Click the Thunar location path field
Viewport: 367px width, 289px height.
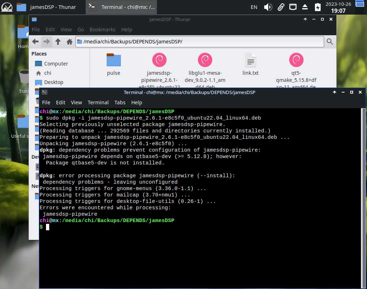coord(200,42)
